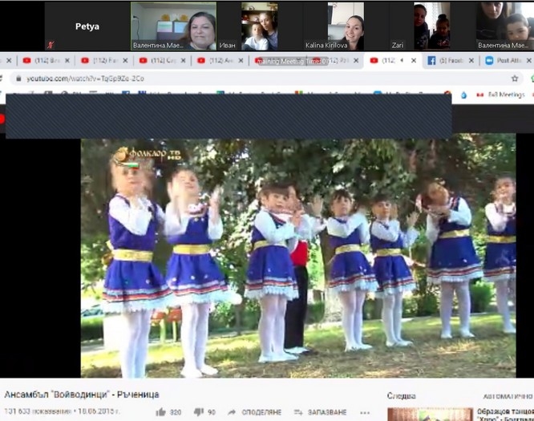This screenshot has width=534, height=421.
Task: Click the folk dance video player
Action: (x=297, y=257)
